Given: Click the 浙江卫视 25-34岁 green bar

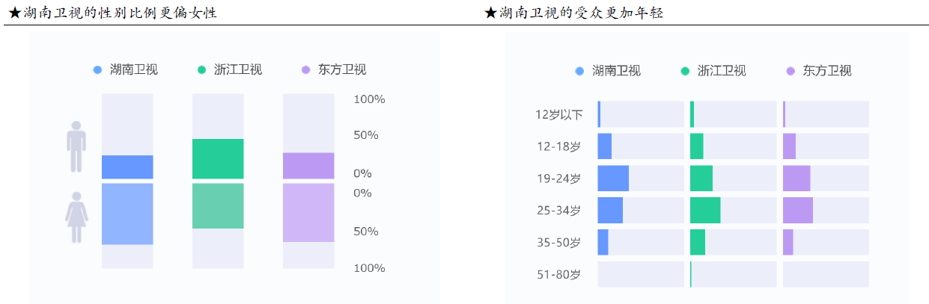Looking at the screenshot, I should [x=705, y=211].
